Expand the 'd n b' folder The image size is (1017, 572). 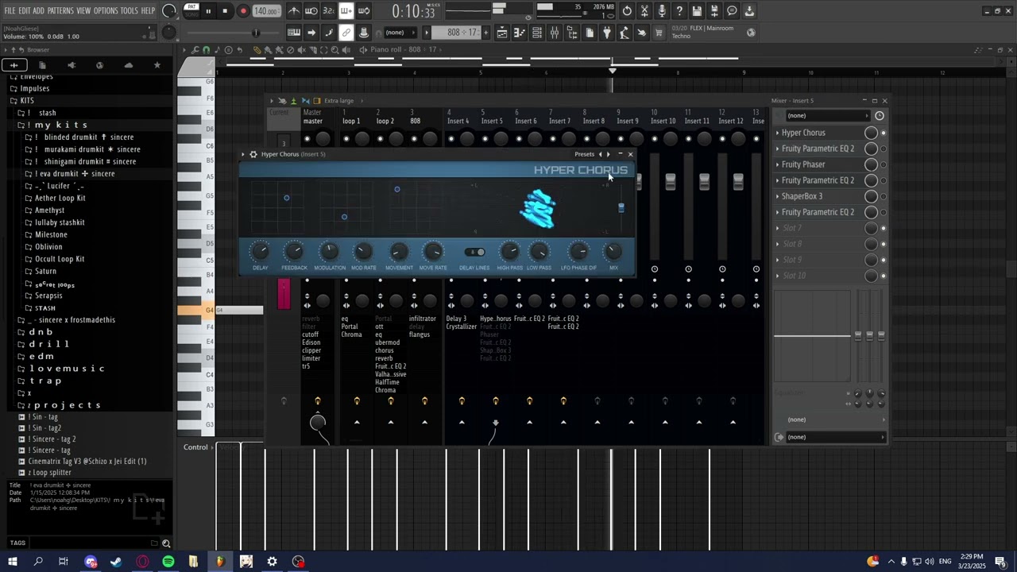click(x=40, y=332)
